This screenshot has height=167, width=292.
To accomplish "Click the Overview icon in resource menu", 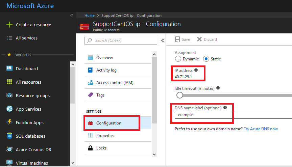I will (90, 58).
